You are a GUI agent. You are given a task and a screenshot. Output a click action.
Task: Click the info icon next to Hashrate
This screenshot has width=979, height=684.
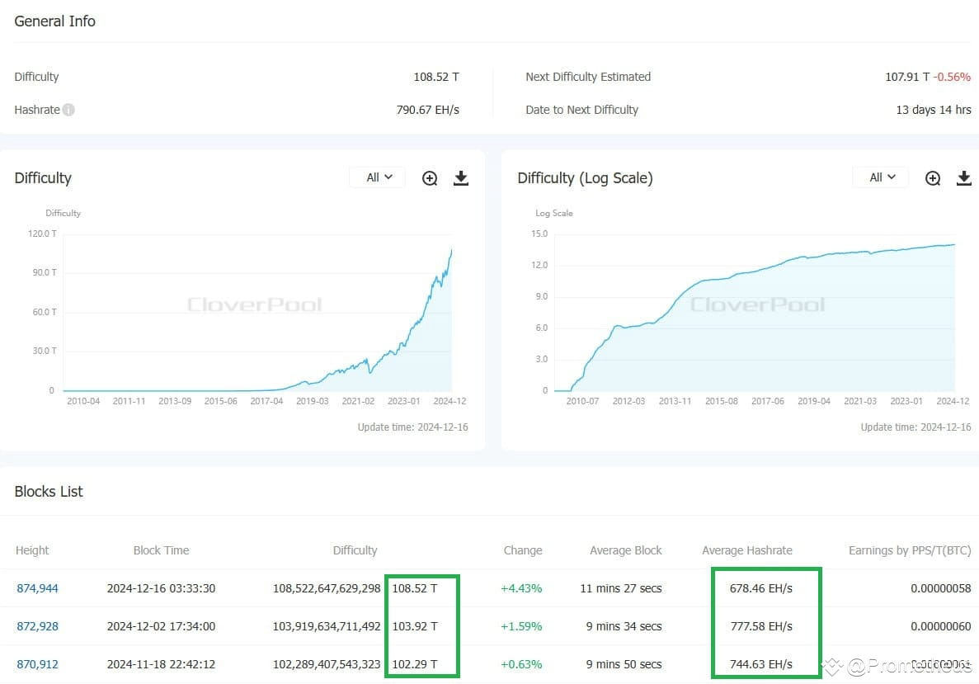click(x=68, y=109)
